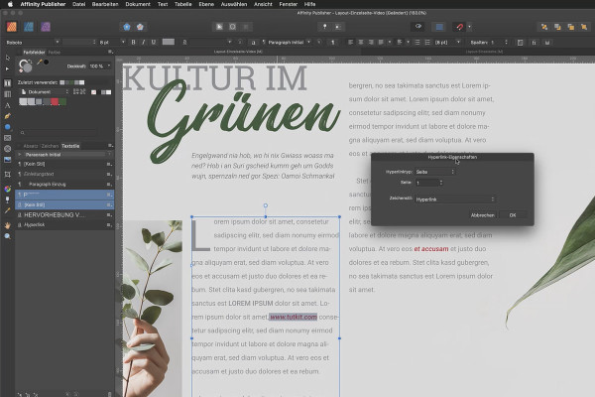Select the Artistic Text tool
Screen dimensions: 595x397
(x=7, y=105)
